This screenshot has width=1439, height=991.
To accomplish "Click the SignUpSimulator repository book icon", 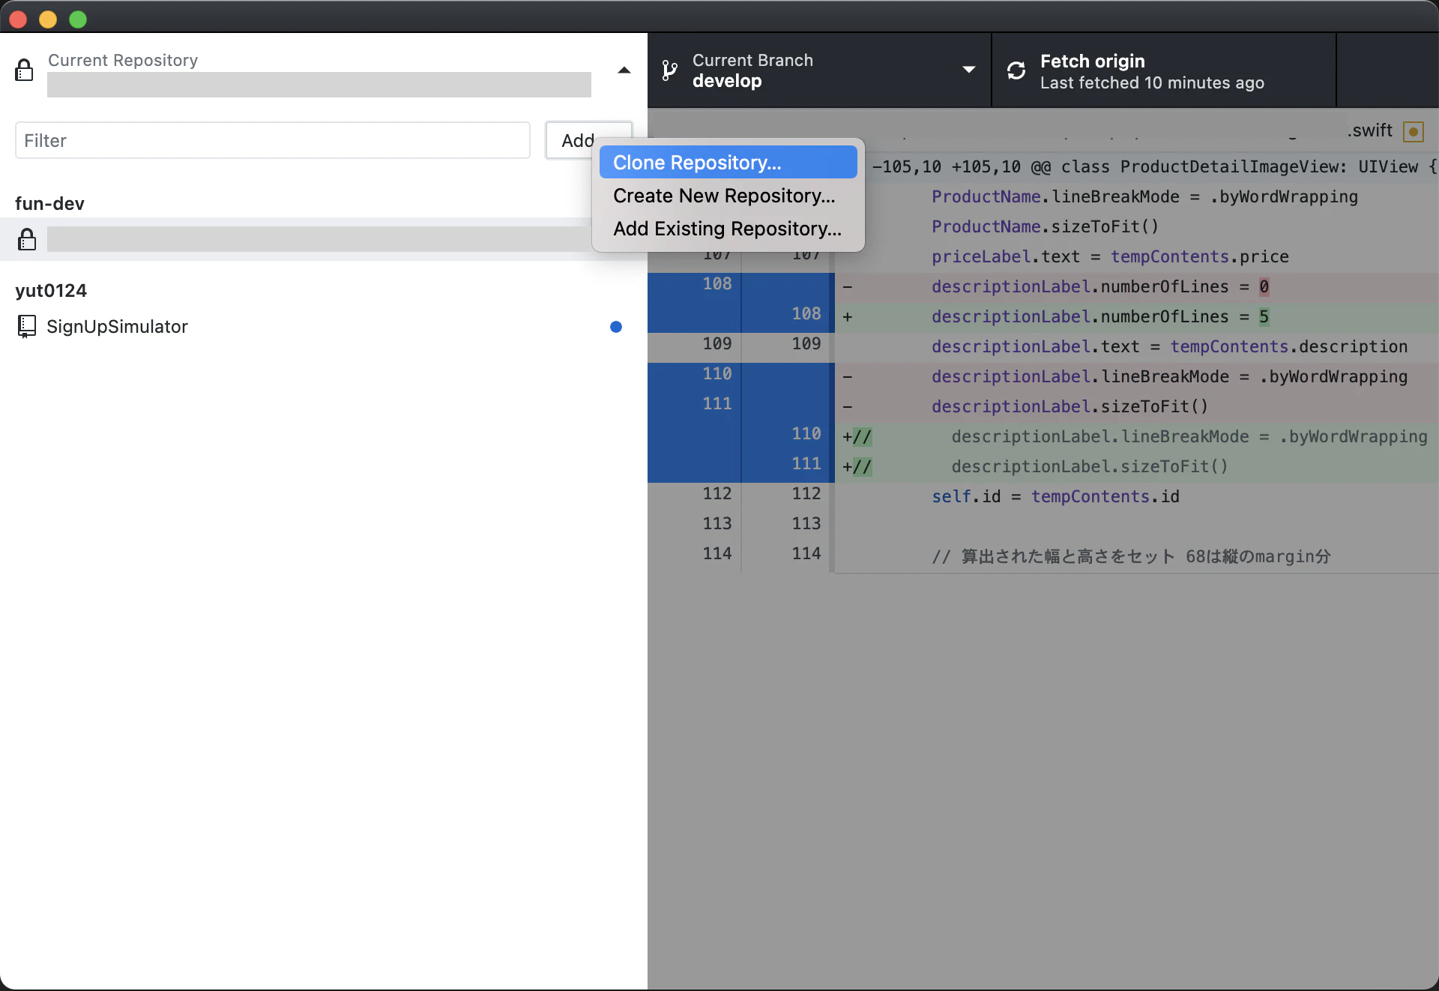I will [26, 326].
